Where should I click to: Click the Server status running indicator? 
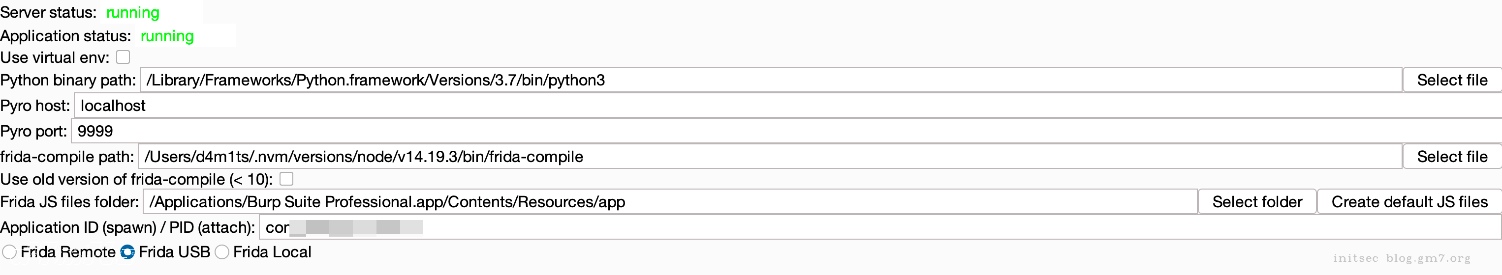coord(133,12)
